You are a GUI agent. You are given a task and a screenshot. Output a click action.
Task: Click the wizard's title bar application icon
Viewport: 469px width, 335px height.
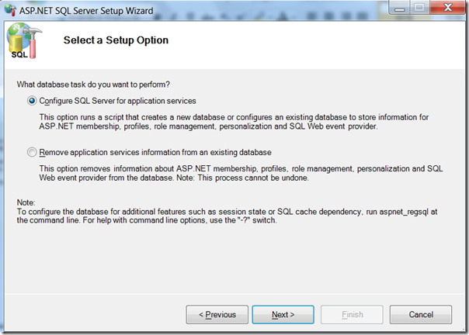tap(9, 10)
